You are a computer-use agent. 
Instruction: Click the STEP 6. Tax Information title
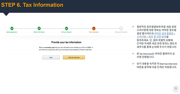pyautogui.click(x=32, y=5)
